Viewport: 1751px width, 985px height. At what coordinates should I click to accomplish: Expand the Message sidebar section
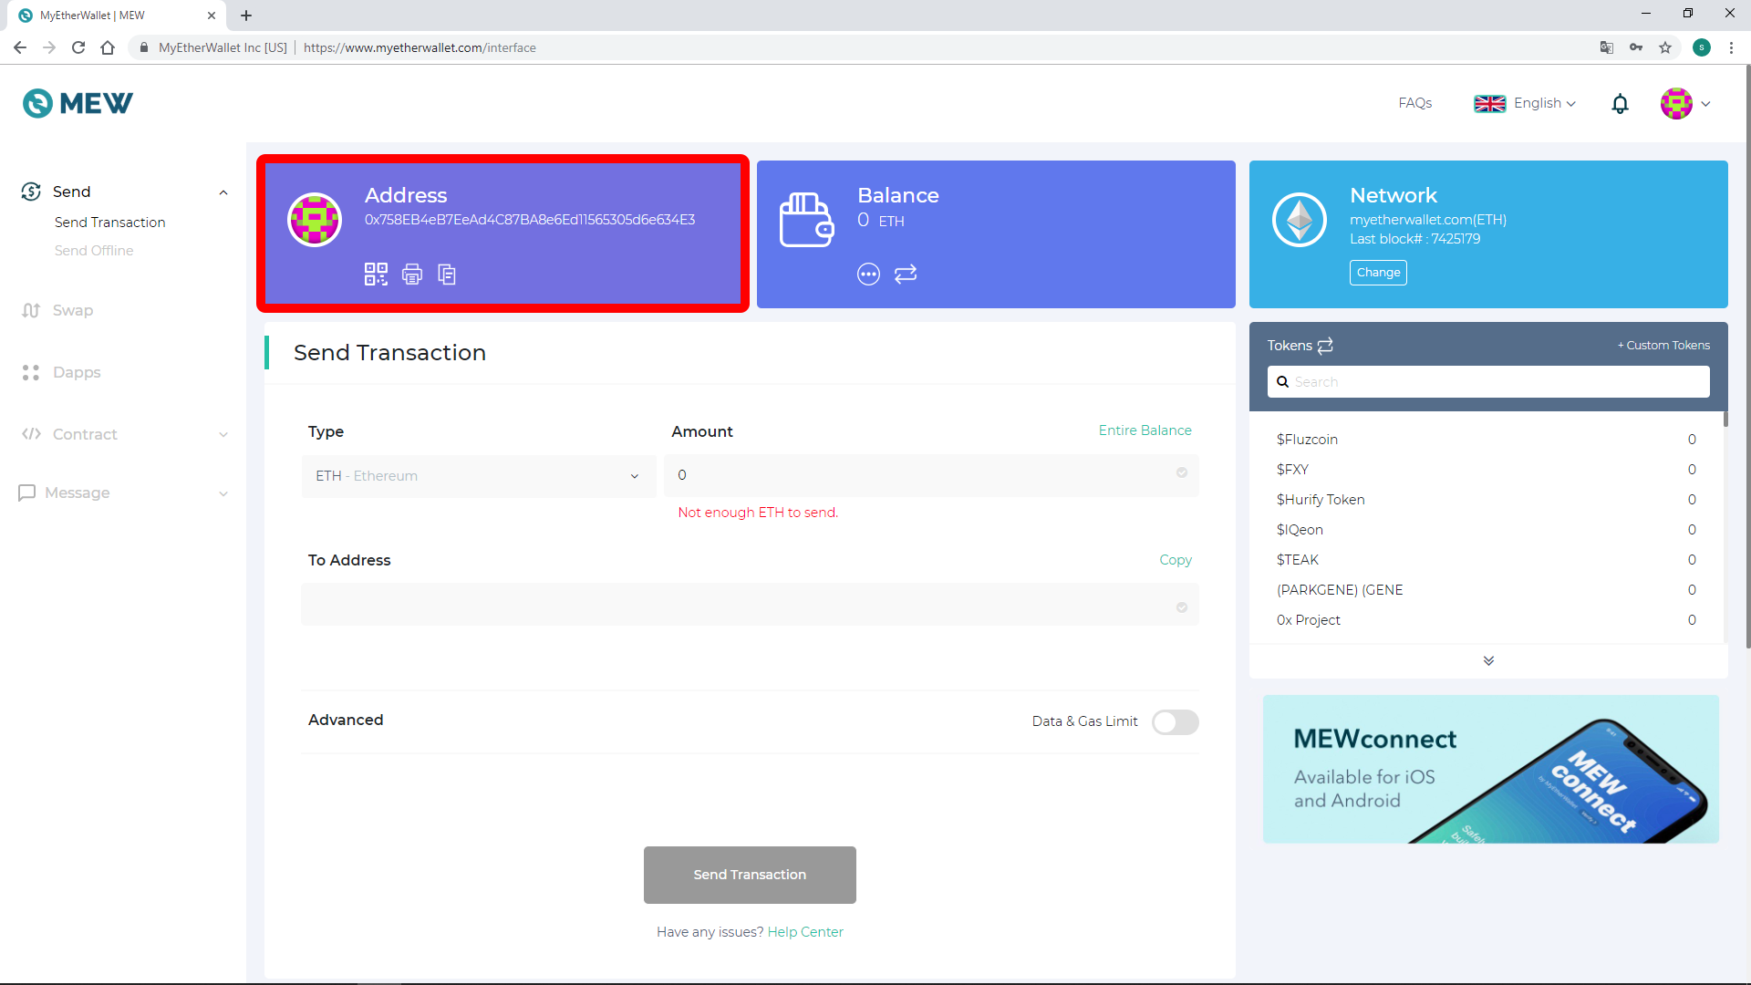(223, 493)
